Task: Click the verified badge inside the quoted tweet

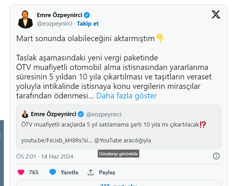Action: pos(81,114)
